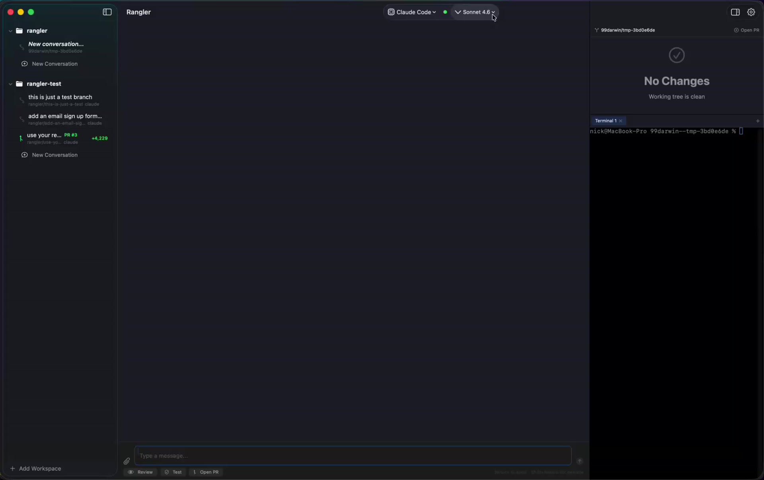Collapse the rangler-test workspace chevron
764x480 pixels.
[x=10, y=84]
